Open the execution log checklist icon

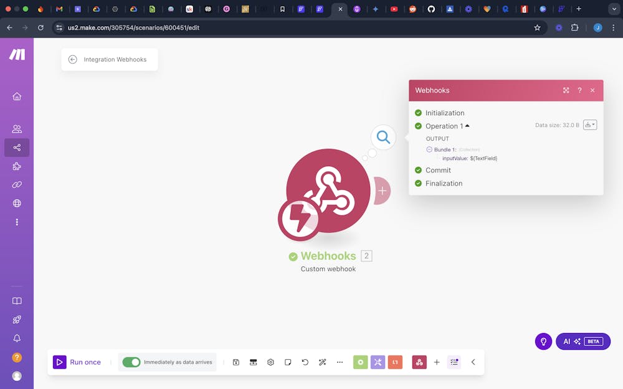(454, 362)
